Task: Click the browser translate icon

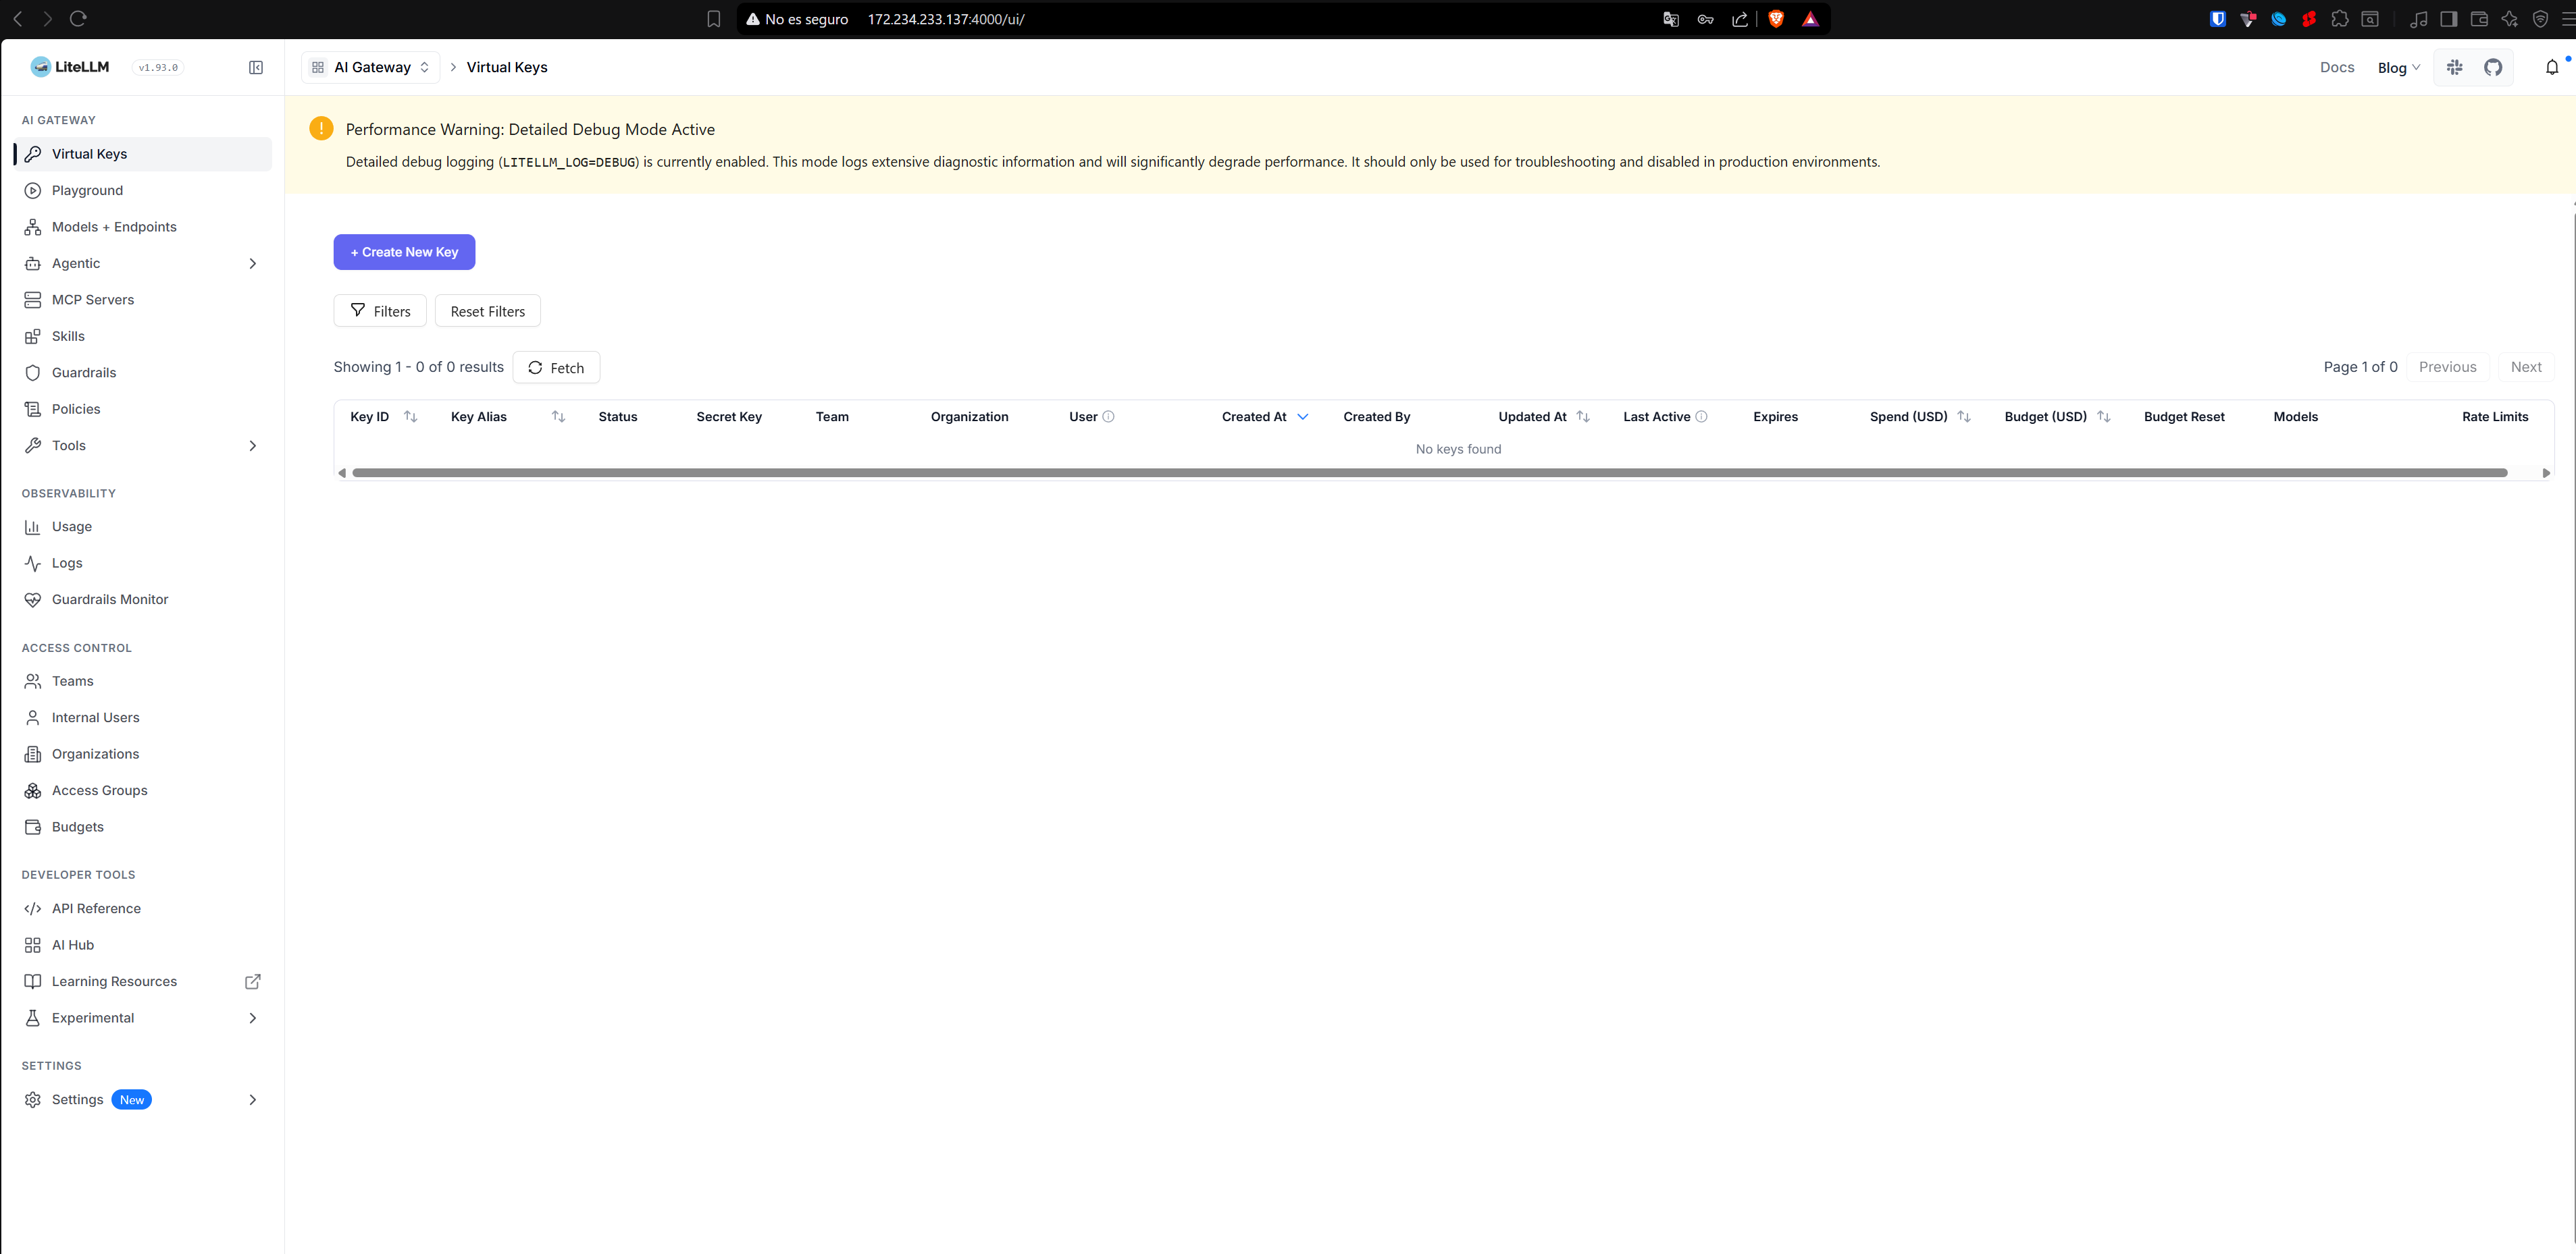Action: pos(1671,19)
